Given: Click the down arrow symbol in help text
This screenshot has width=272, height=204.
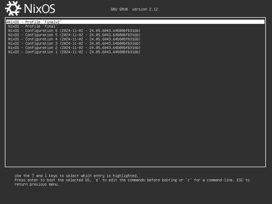Looking at the screenshot, I should point(46,175).
